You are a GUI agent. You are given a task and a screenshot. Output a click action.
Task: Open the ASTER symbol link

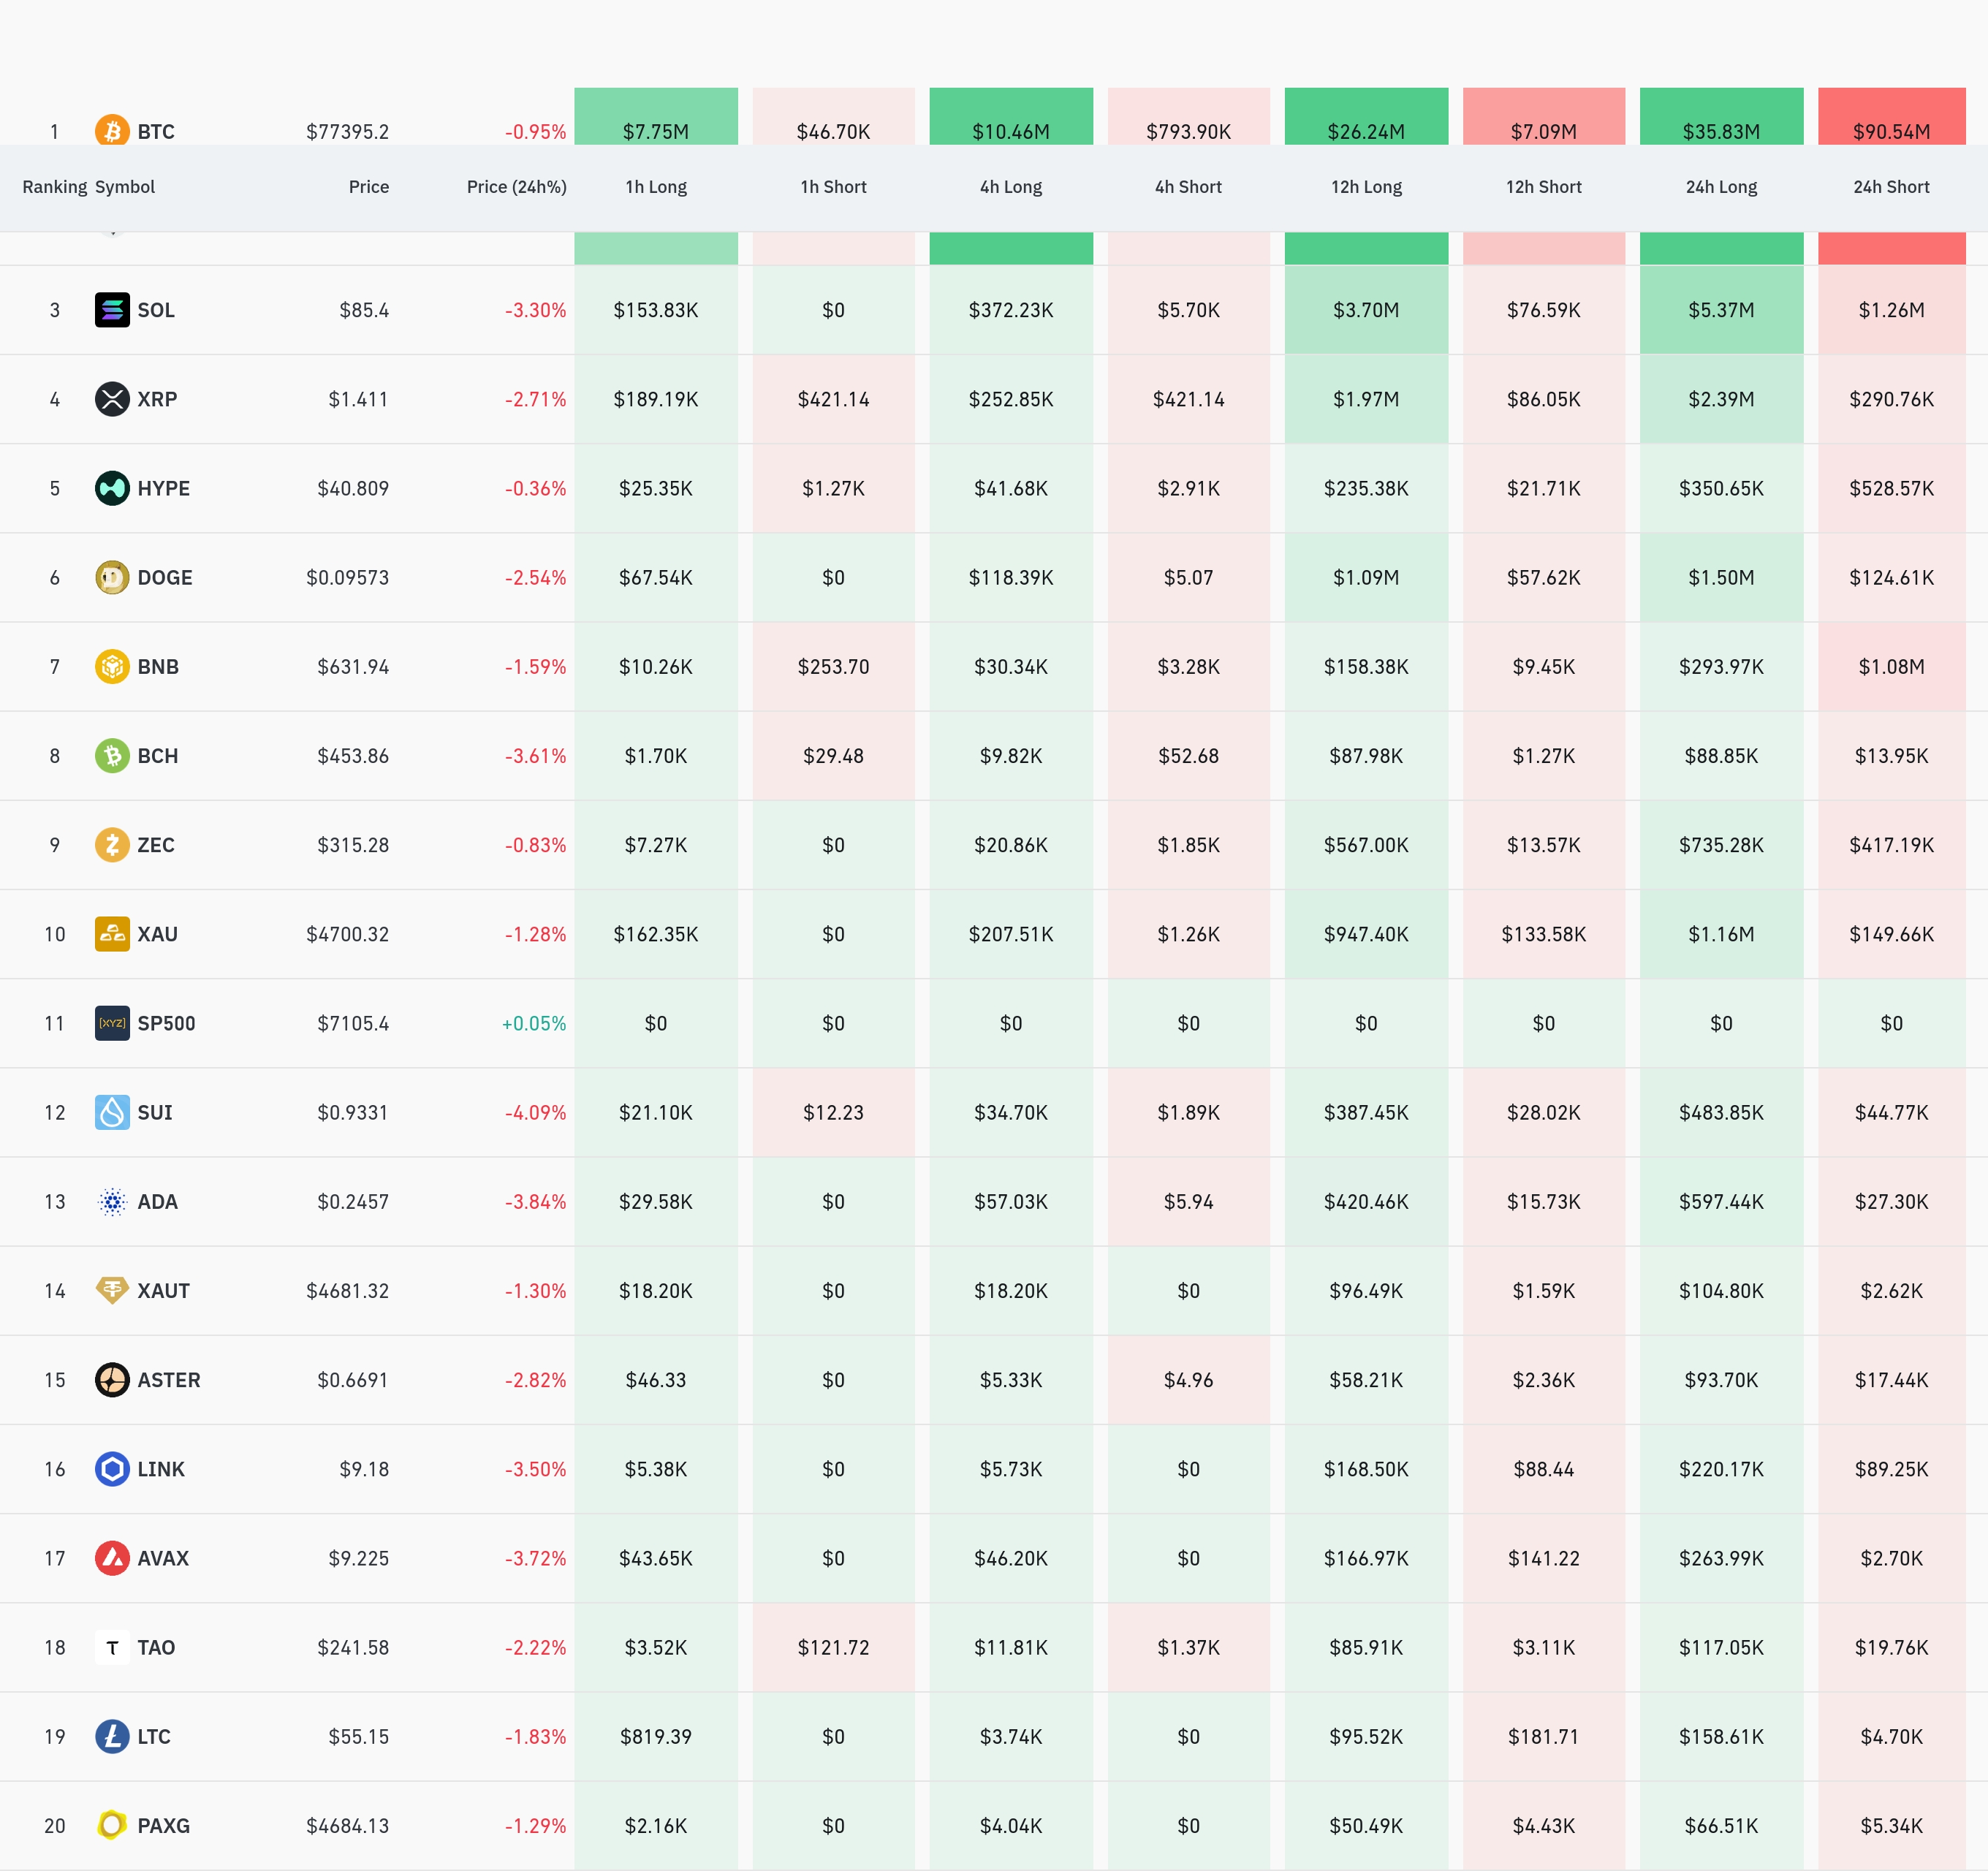168,1380
